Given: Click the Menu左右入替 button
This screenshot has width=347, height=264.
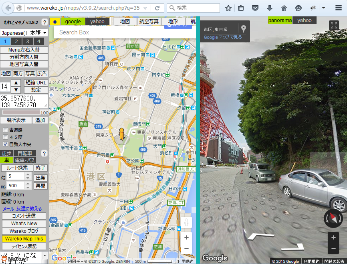Looking at the screenshot, I should tap(24, 50).
